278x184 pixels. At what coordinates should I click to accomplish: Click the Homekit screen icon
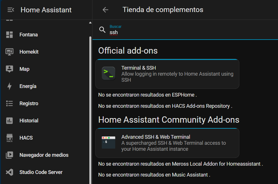point(10,52)
